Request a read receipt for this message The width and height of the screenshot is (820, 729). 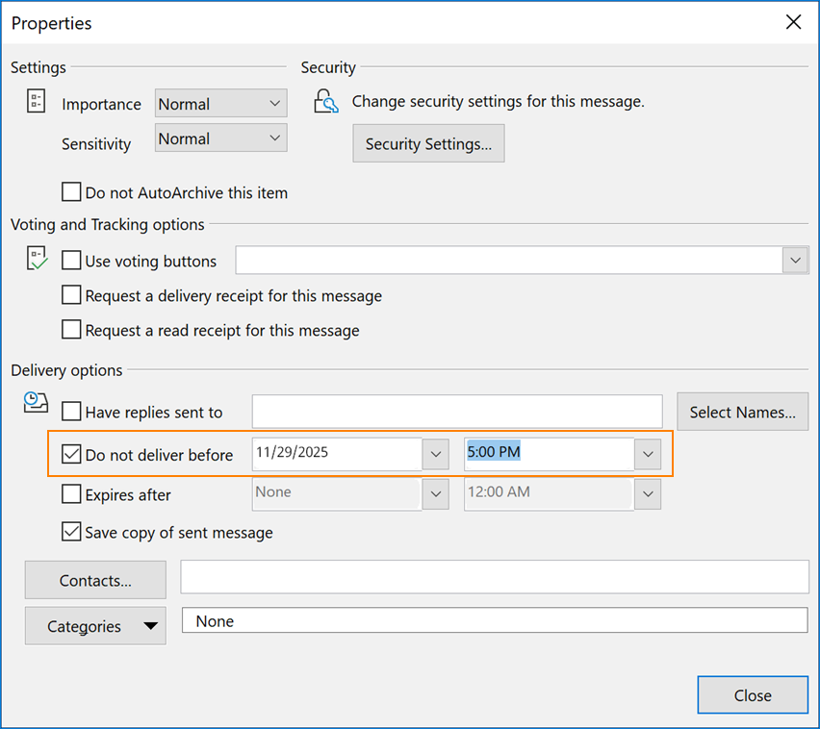point(71,330)
